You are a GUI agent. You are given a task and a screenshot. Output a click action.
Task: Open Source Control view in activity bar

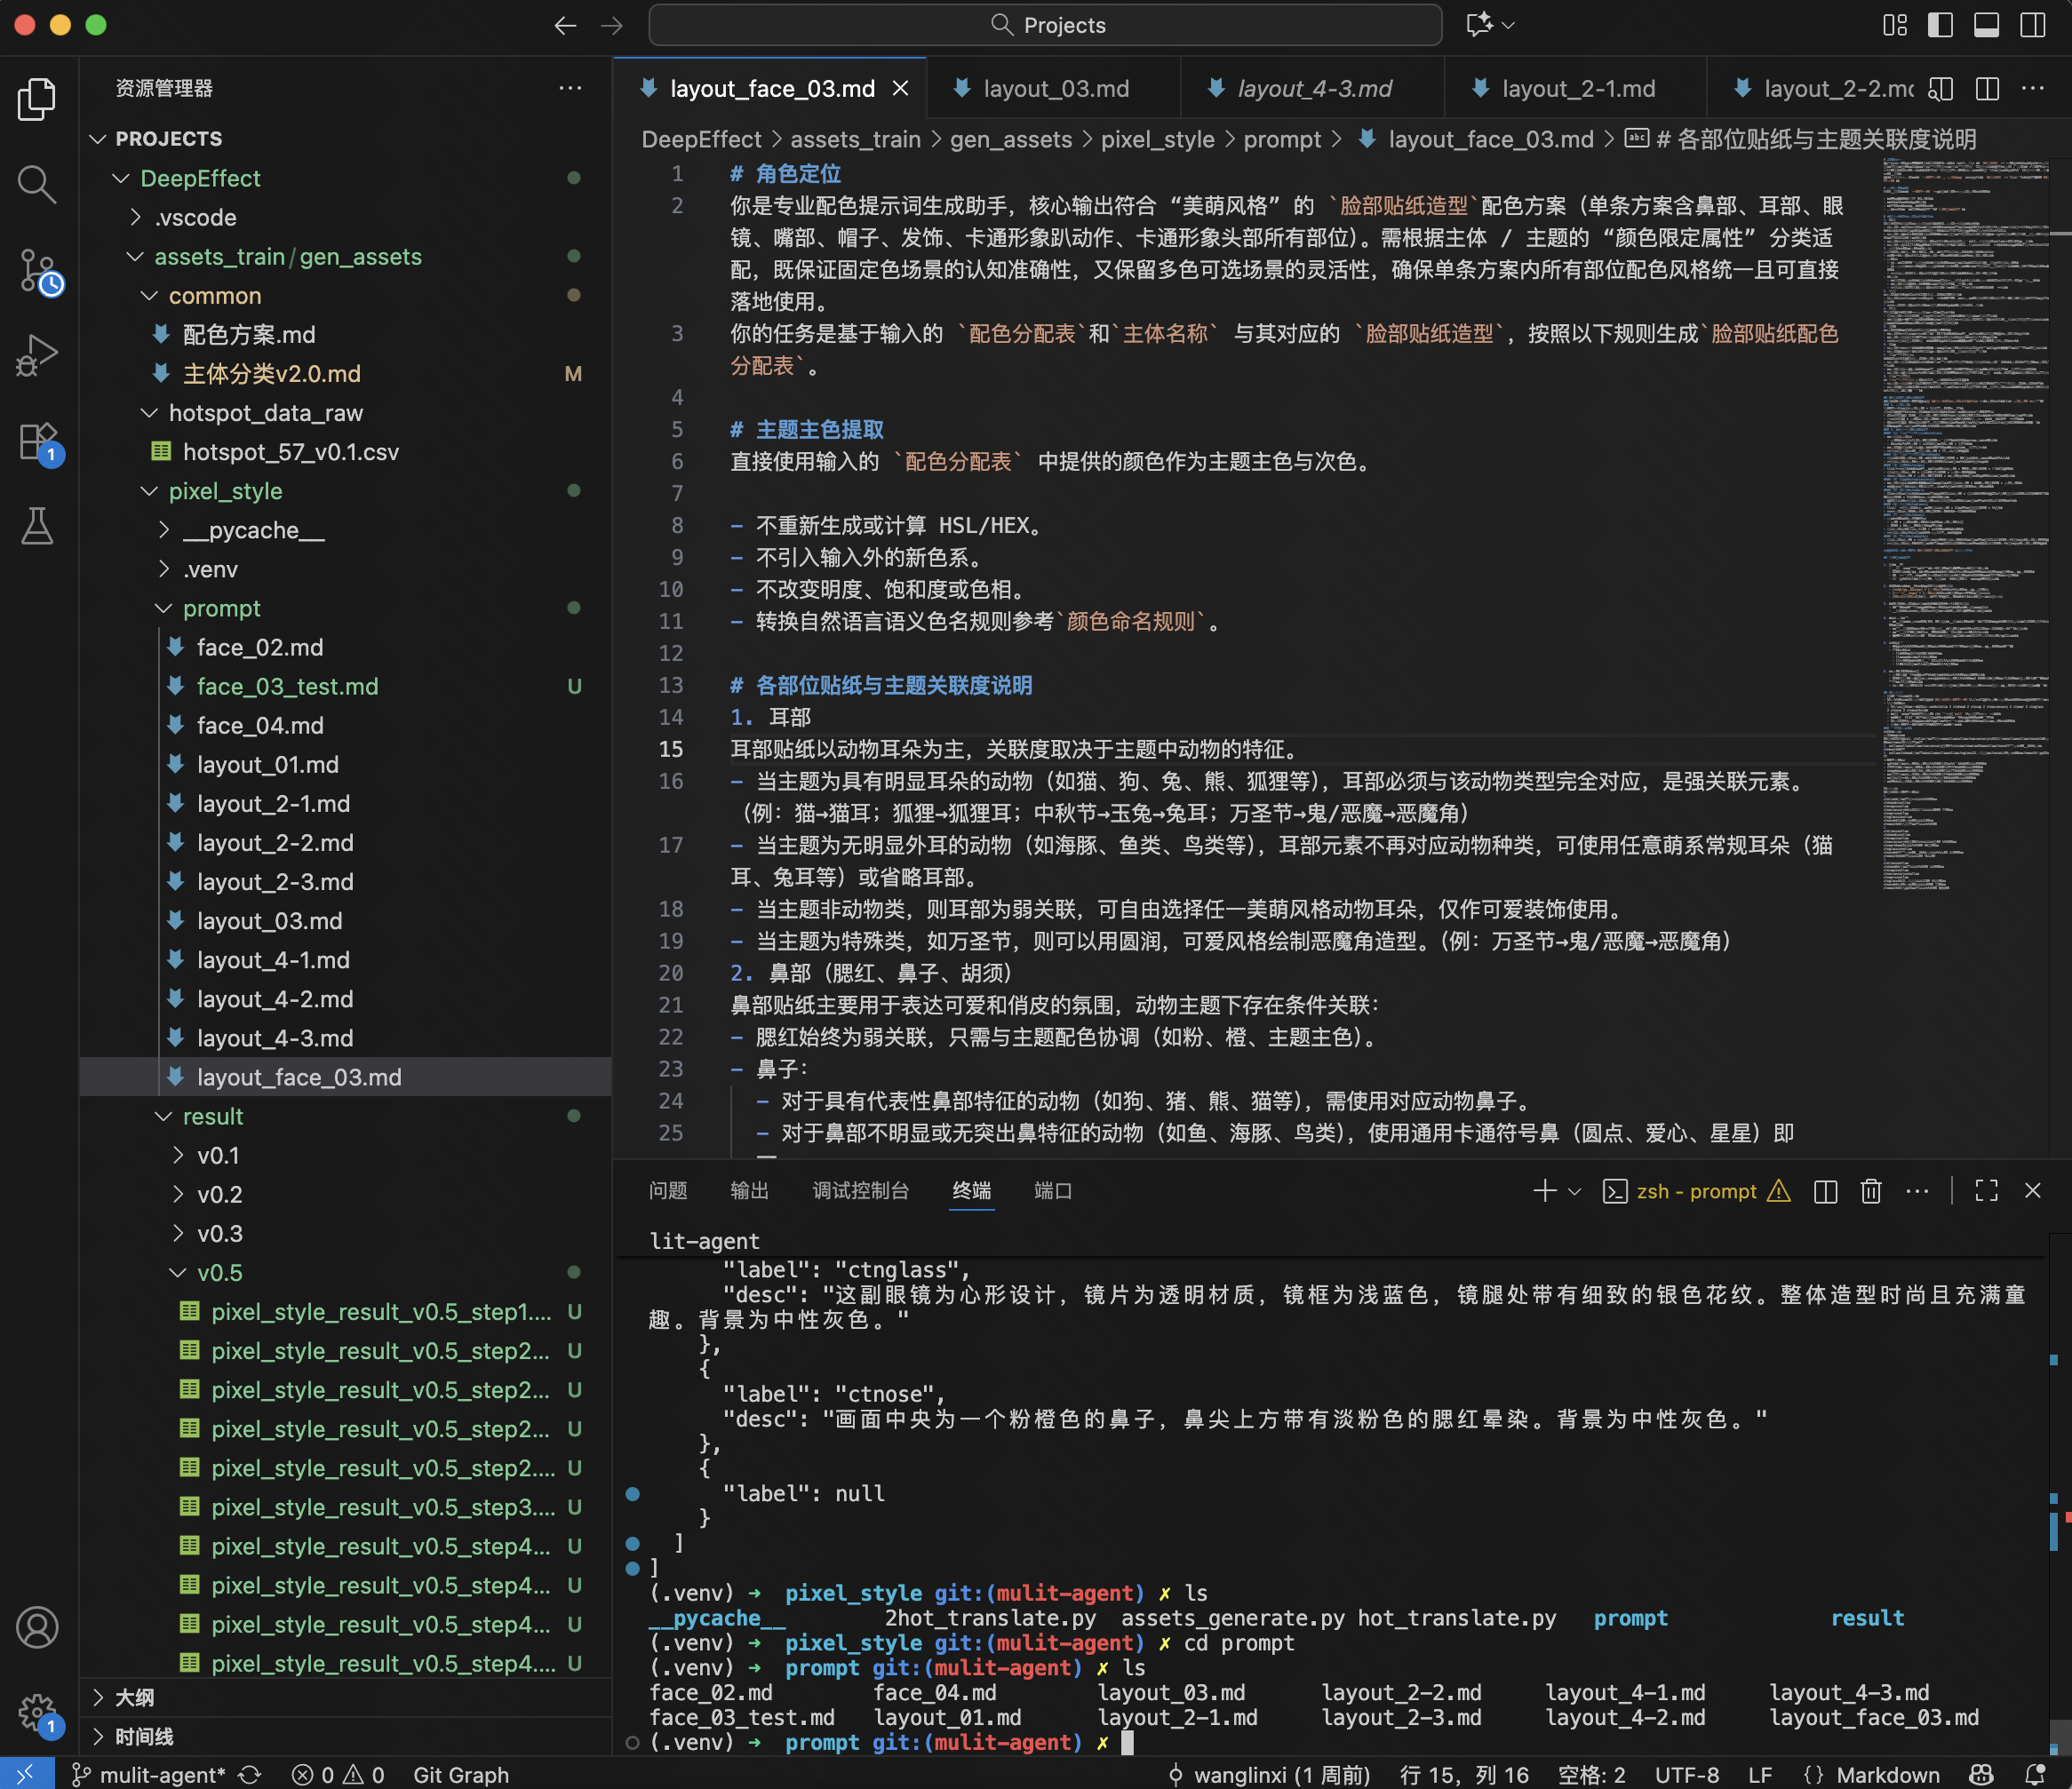[37, 271]
